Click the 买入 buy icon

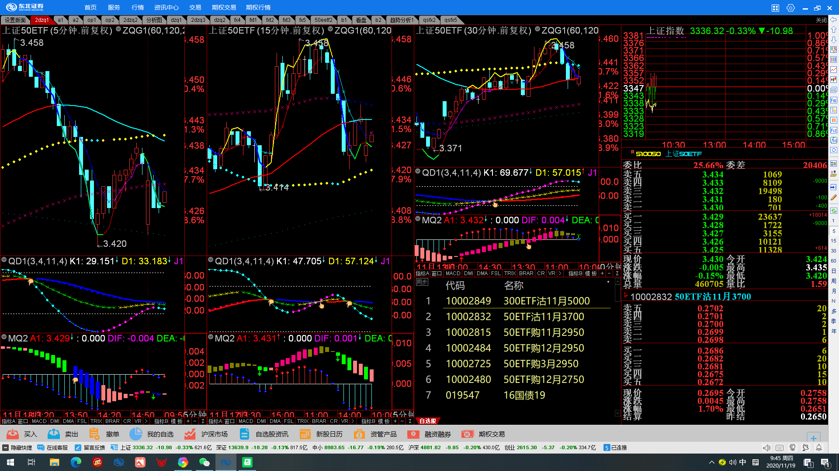tap(13, 434)
